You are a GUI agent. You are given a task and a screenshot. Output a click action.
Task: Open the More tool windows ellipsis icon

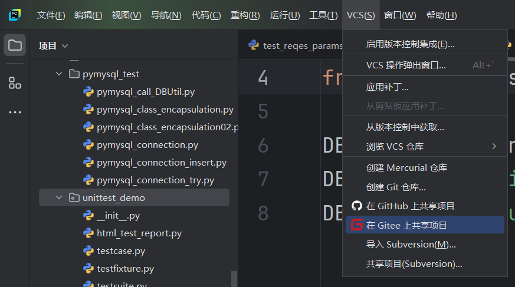(15, 112)
